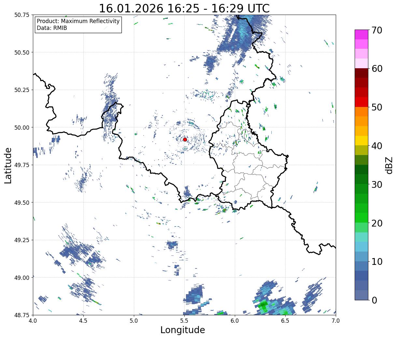The height and width of the screenshot is (338, 397).
Task: Click the longitude tick label 6.5
Action: [285, 320]
